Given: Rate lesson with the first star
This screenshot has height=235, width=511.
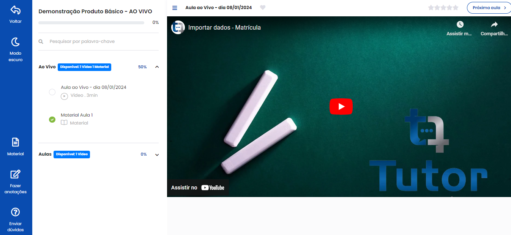Looking at the screenshot, I should (431, 8).
